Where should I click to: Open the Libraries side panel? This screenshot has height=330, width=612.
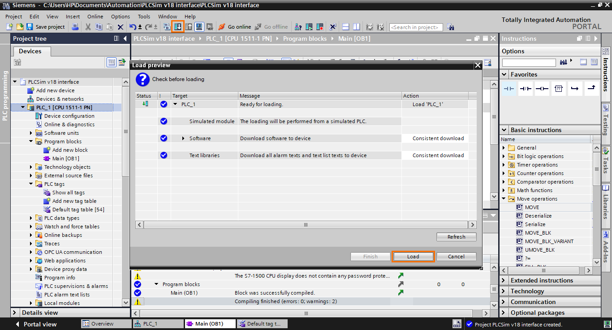pyautogui.click(x=607, y=204)
